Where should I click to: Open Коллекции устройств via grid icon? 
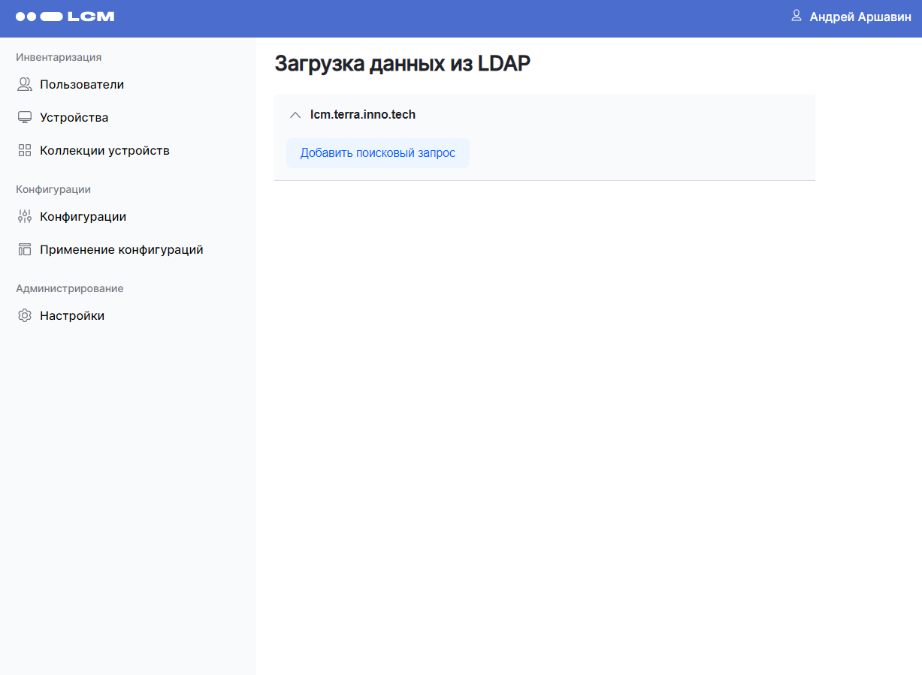click(23, 150)
